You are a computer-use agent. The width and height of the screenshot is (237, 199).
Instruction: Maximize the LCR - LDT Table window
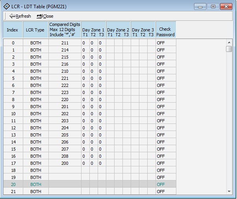pos(213,7)
